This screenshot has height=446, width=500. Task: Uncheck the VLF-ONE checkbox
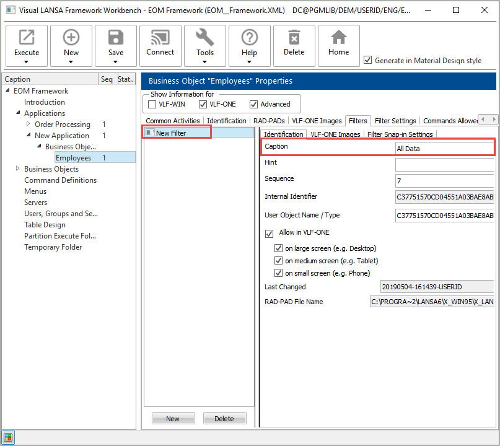click(x=203, y=104)
